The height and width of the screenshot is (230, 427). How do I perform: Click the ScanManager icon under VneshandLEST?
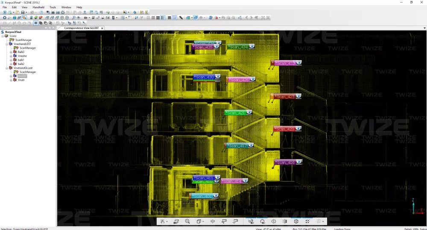tap(16, 48)
